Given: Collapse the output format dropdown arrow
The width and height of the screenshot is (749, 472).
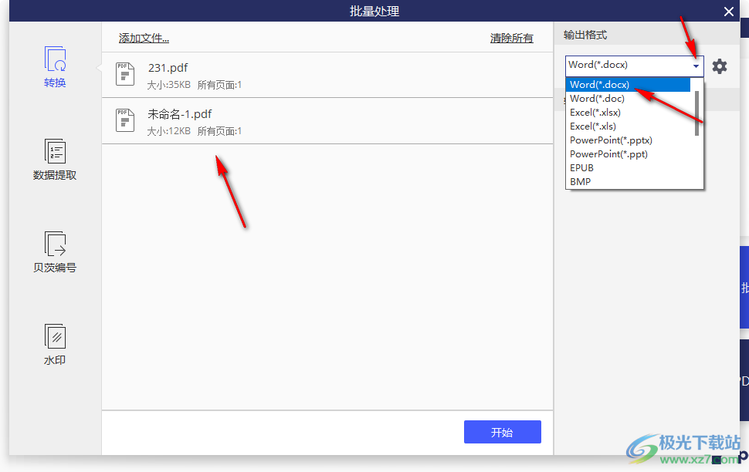Looking at the screenshot, I should [x=696, y=66].
